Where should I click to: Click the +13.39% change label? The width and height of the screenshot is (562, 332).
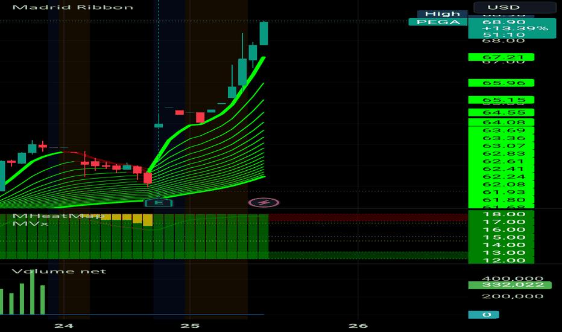tap(515, 28)
